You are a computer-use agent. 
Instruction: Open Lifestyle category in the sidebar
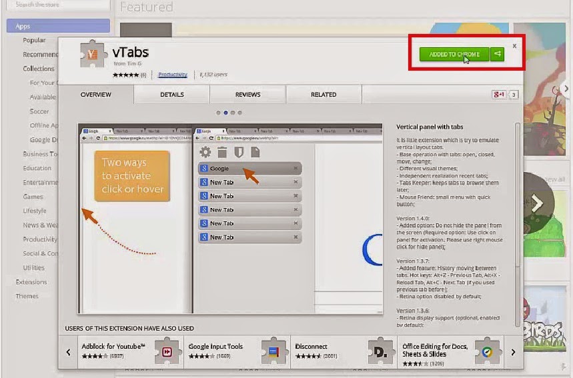tap(34, 211)
